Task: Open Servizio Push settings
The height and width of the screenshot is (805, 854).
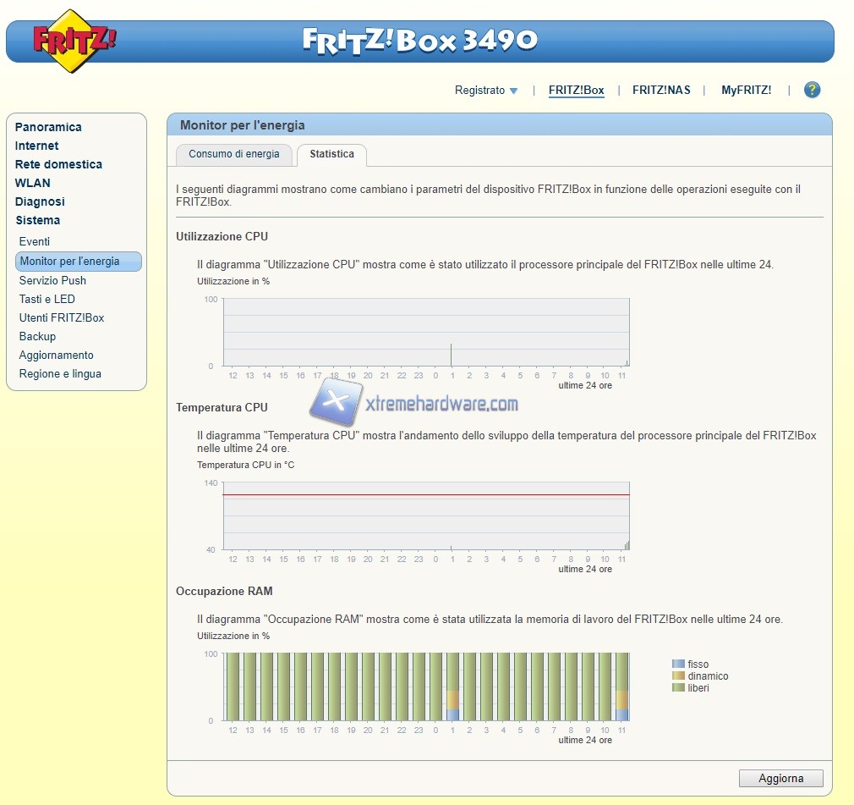Action: click(52, 280)
